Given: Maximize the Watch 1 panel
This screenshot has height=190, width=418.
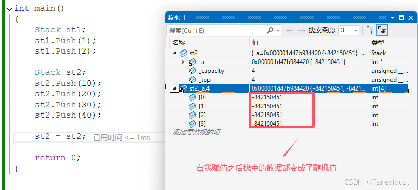Looking at the screenshot, I should pyautogui.click(x=401, y=18).
